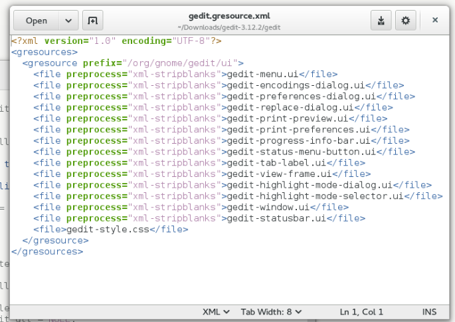
Task: Click the closing gresources tag
Action: pyautogui.click(x=48, y=251)
